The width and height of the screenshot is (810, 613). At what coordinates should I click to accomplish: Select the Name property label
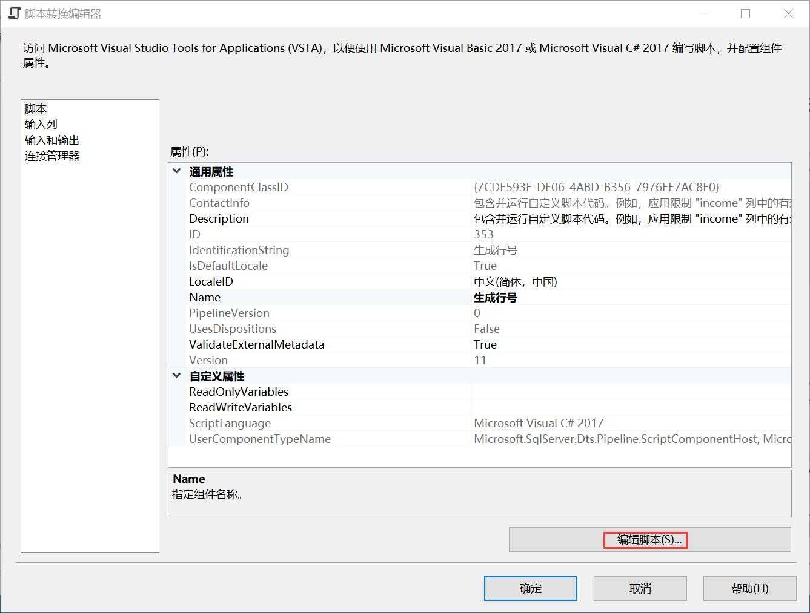coord(205,297)
